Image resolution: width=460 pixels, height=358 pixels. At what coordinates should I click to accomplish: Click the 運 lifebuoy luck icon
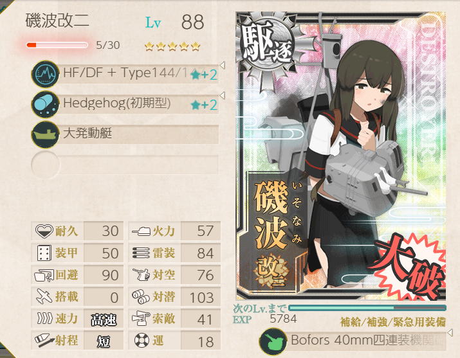pos(142,341)
